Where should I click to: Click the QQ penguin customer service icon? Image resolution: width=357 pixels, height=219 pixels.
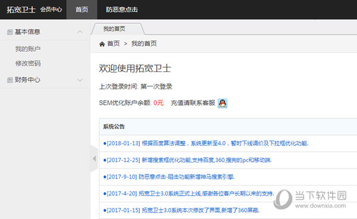coord(223,103)
